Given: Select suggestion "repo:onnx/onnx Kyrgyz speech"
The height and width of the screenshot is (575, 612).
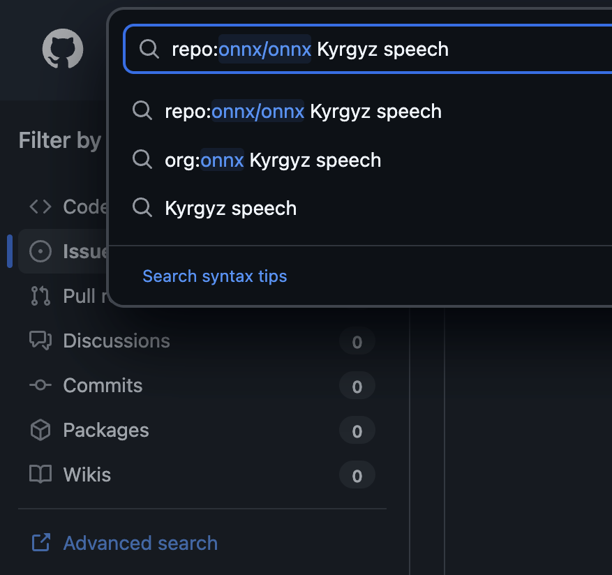Looking at the screenshot, I should point(303,112).
